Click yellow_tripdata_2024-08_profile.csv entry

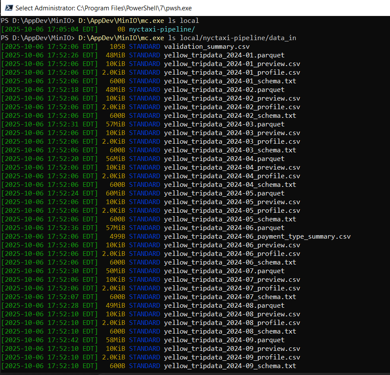click(x=232, y=323)
